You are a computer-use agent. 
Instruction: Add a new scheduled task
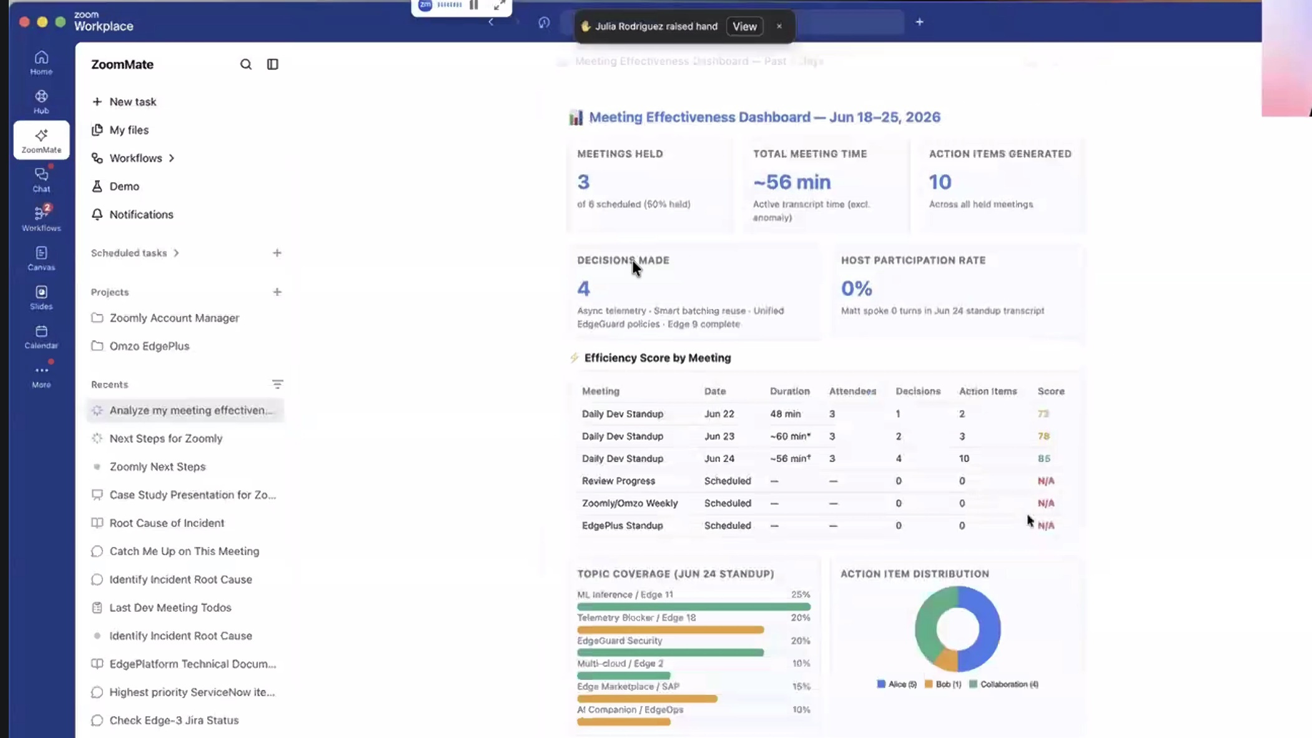click(x=277, y=253)
